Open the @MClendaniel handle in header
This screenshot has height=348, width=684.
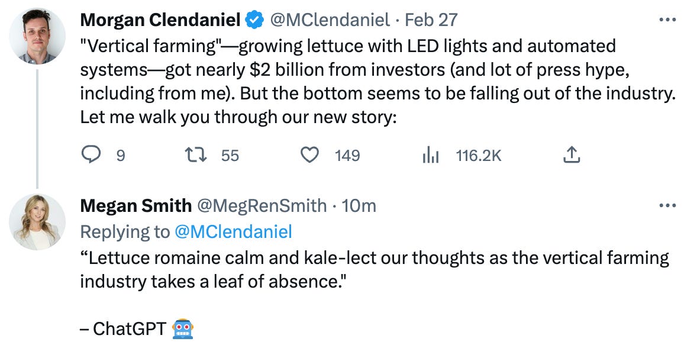(x=330, y=20)
